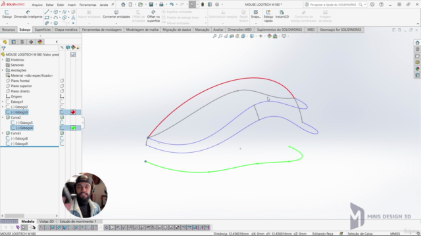The height and width of the screenshot is (236, 421).
Task: Open the help search dropdown arrow
Action: [x=365, y=5]
